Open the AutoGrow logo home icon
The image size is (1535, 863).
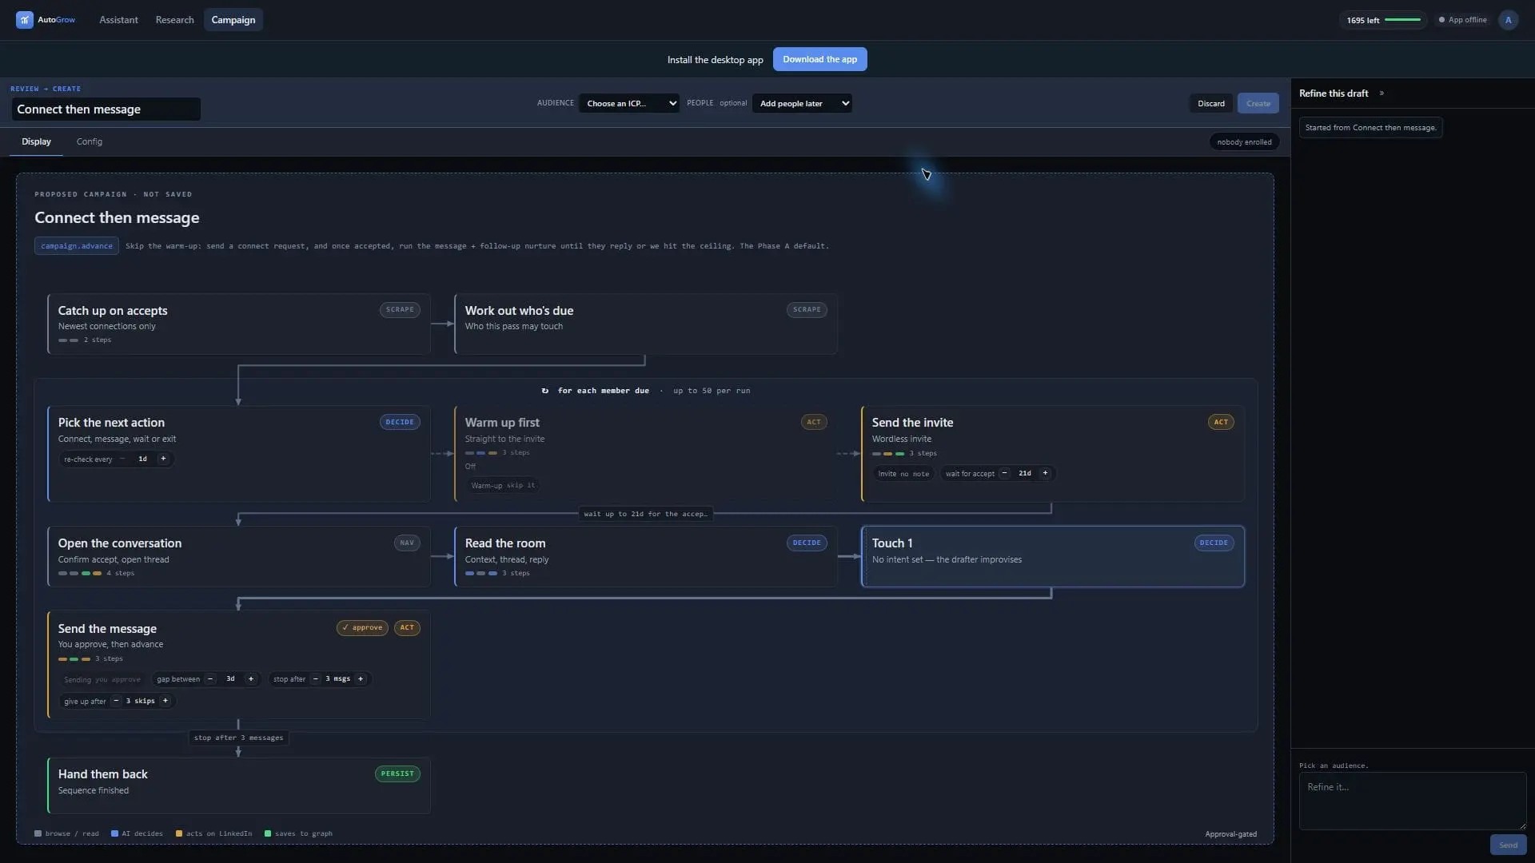click(x=24, y=20)
